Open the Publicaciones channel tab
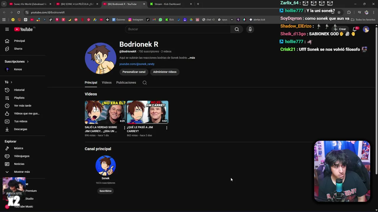 126,82
